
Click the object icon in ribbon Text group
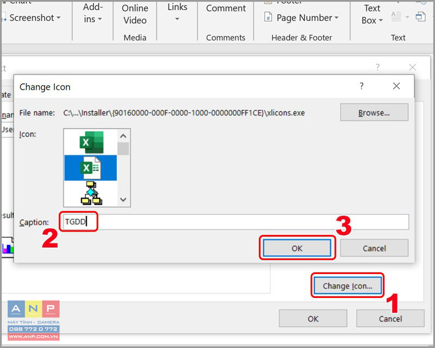[420, 17]
